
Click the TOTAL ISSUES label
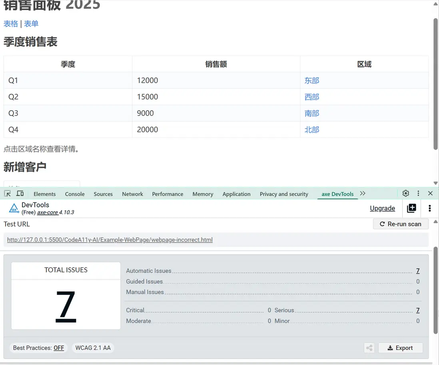click(x=66, y=270)
